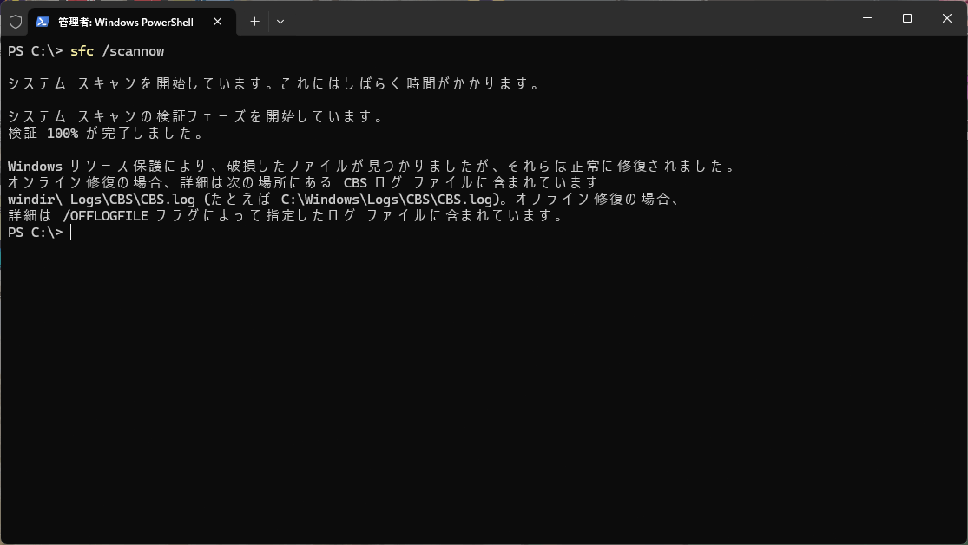The image size is (968, 545).
Task: Open a new tab with plus button
Action: pos(254,22)
